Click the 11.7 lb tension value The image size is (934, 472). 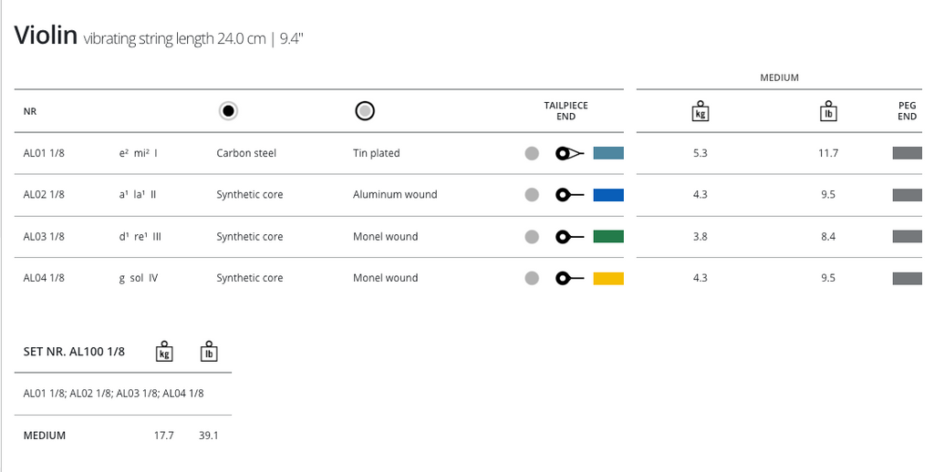(828, 153)
